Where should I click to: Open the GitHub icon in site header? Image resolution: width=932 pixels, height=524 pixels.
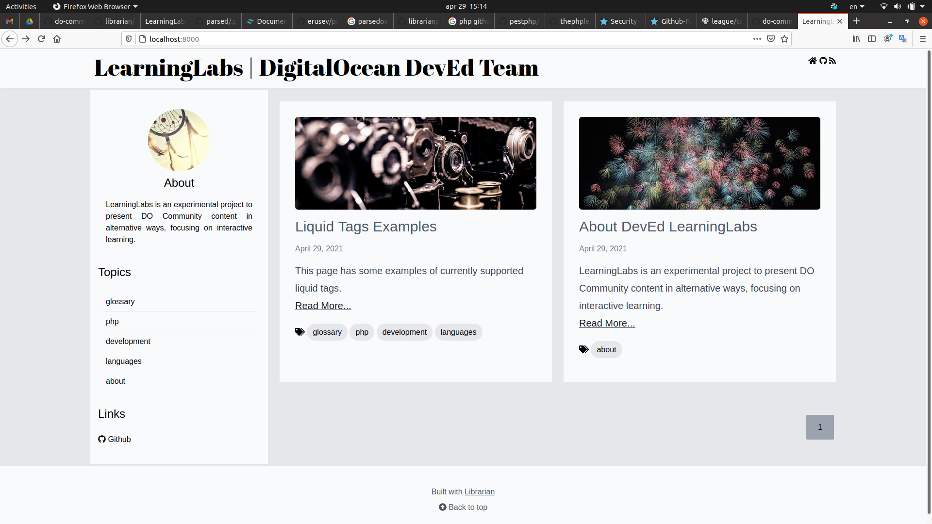(x=823, y=61)
